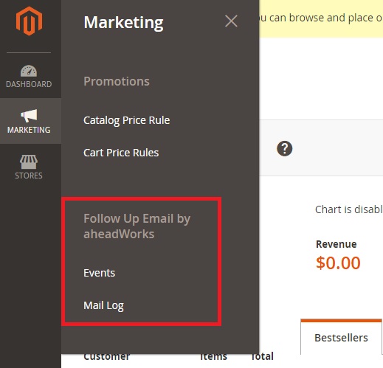Switch to the Bestsellers tab
383x368 pixels.
341,337
